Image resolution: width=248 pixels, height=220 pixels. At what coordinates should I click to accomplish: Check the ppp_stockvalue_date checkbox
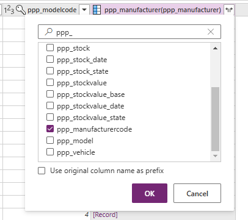(x=50, y=105)
